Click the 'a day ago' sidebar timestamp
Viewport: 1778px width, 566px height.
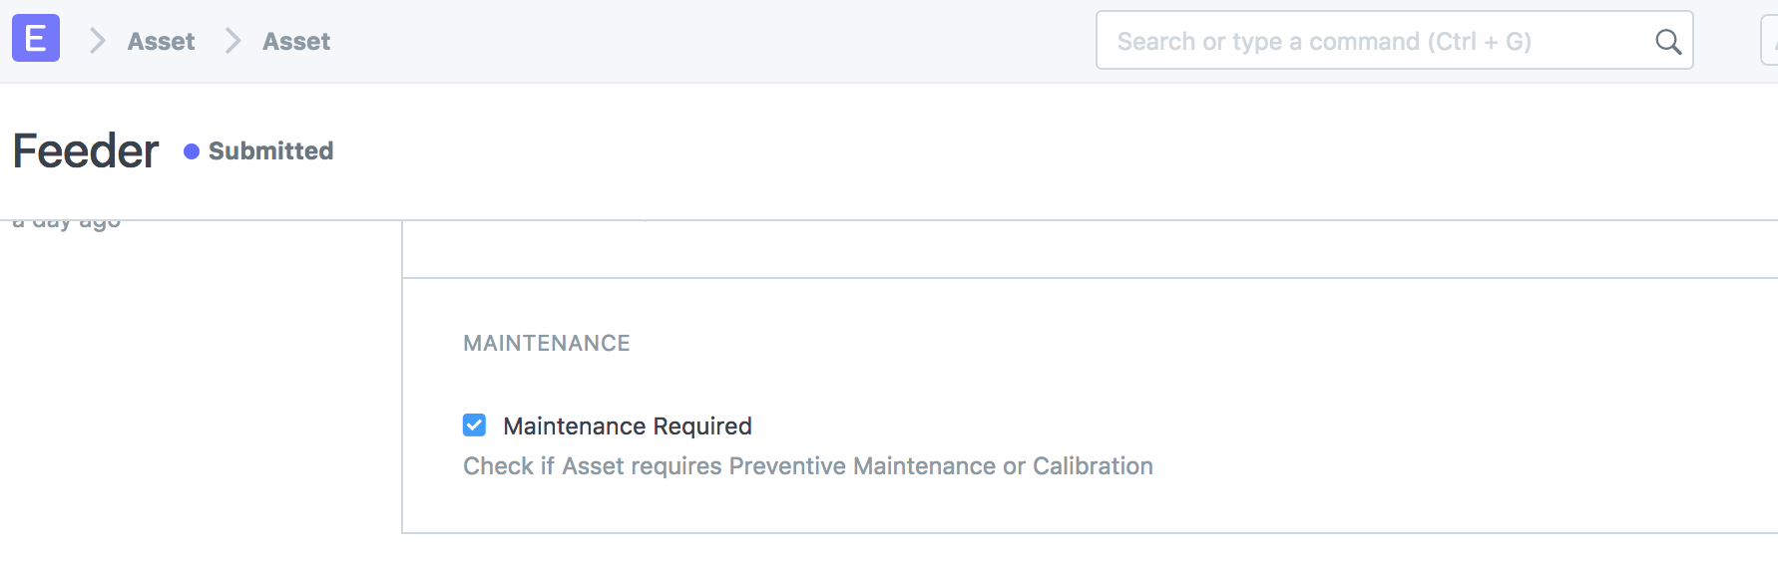coord(67,222)
